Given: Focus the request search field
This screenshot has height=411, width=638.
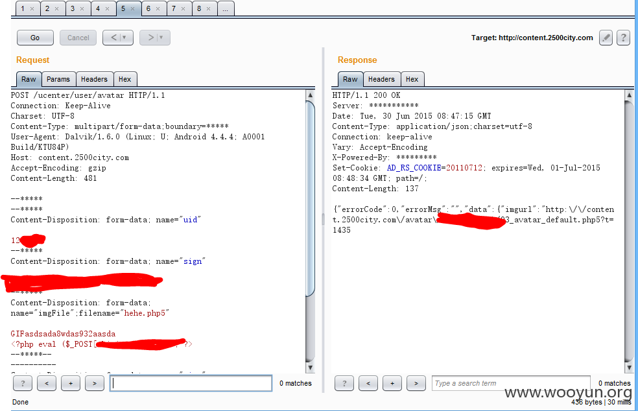Looking at the screenshot, I should (191, 383).
